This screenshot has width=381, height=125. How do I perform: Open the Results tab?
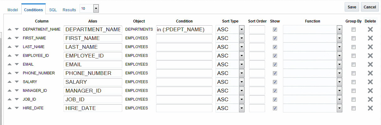pos(69,10)
